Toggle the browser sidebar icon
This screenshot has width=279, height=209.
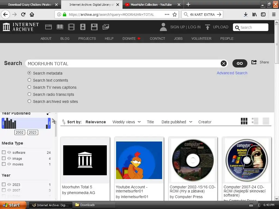pos(263,15)
